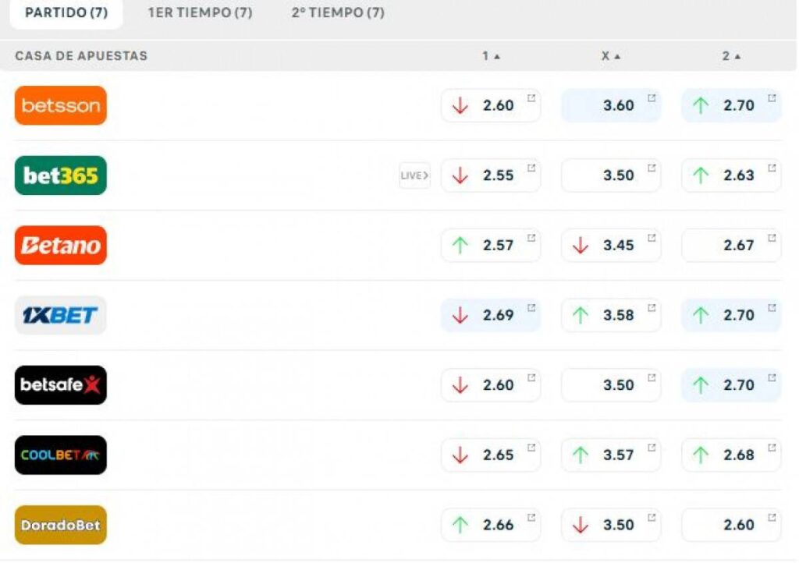The height and width of the screenshot is (563, 799).
Task: Click external link icon on betsson 2.60 odds
Action: tap(531, 97)
